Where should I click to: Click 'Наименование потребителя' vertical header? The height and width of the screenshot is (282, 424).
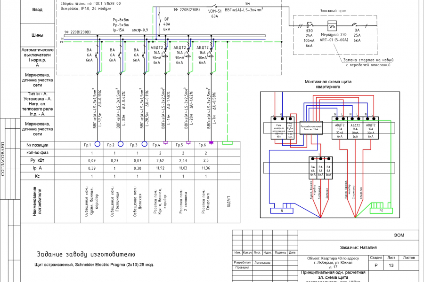pyautogui.click(x=37, y=201)
